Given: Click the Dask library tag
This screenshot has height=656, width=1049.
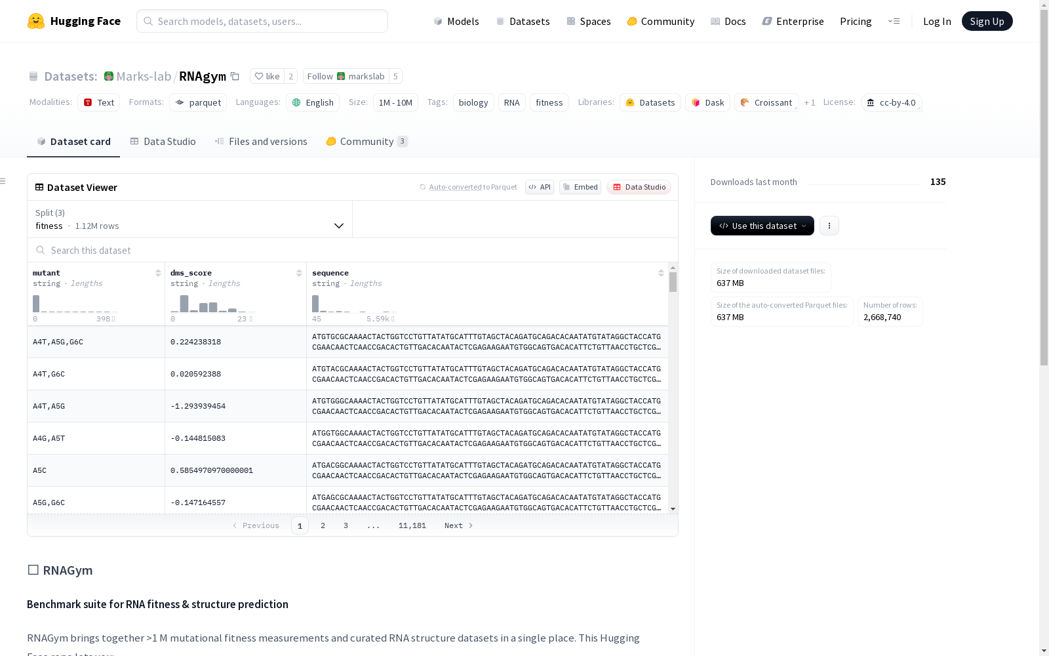Looking at the screenshot, I should tap(708, 102).
